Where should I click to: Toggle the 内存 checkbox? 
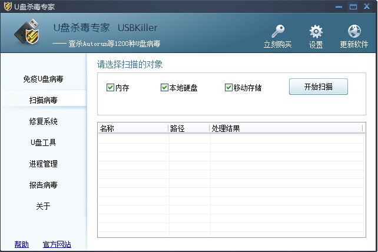110,87
